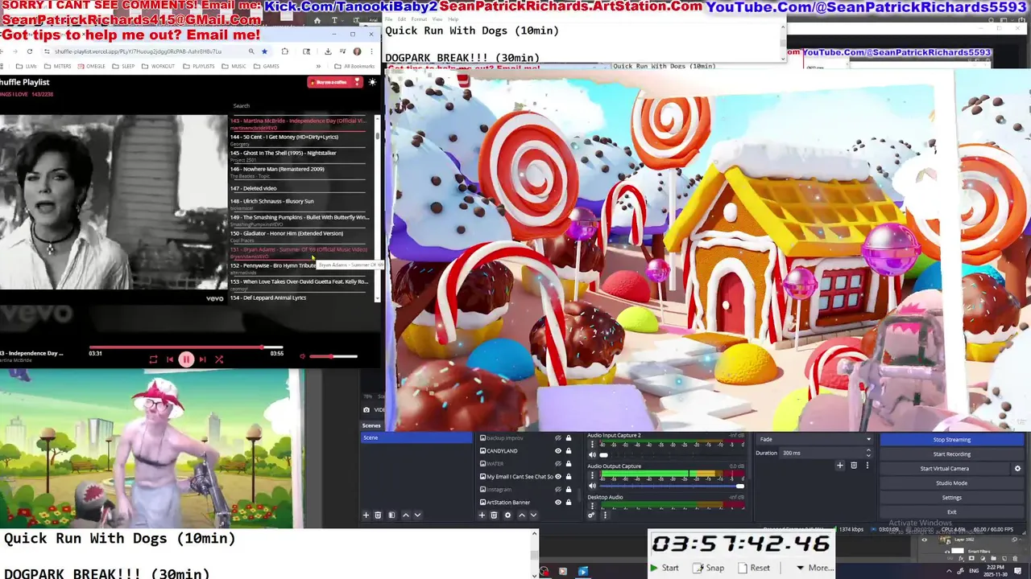Viewport: 1031px width, 579px height.
Task: Go to previous track in playlist player
Action: point(170,359)
